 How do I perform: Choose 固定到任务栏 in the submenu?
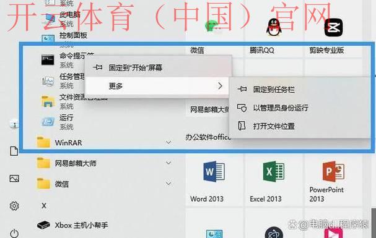point(300,90)
